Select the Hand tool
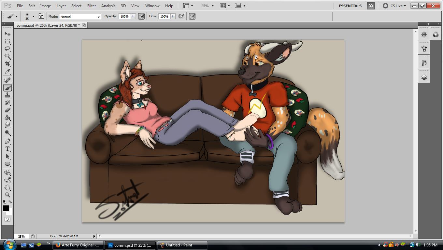Screen dimensions: 443x250 click(x=7, y=187)
